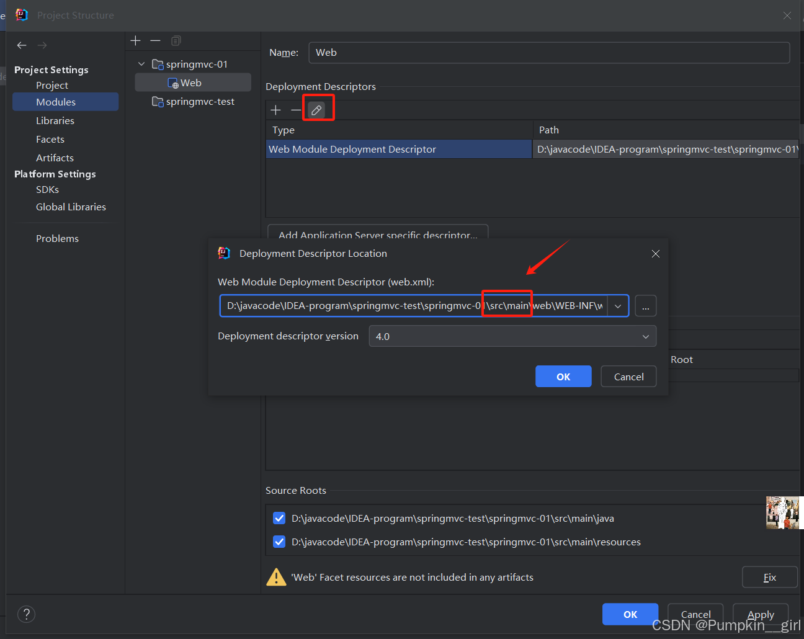Expand the web.xml path history dropdown
Screen dimensions: 804x639
618,306
